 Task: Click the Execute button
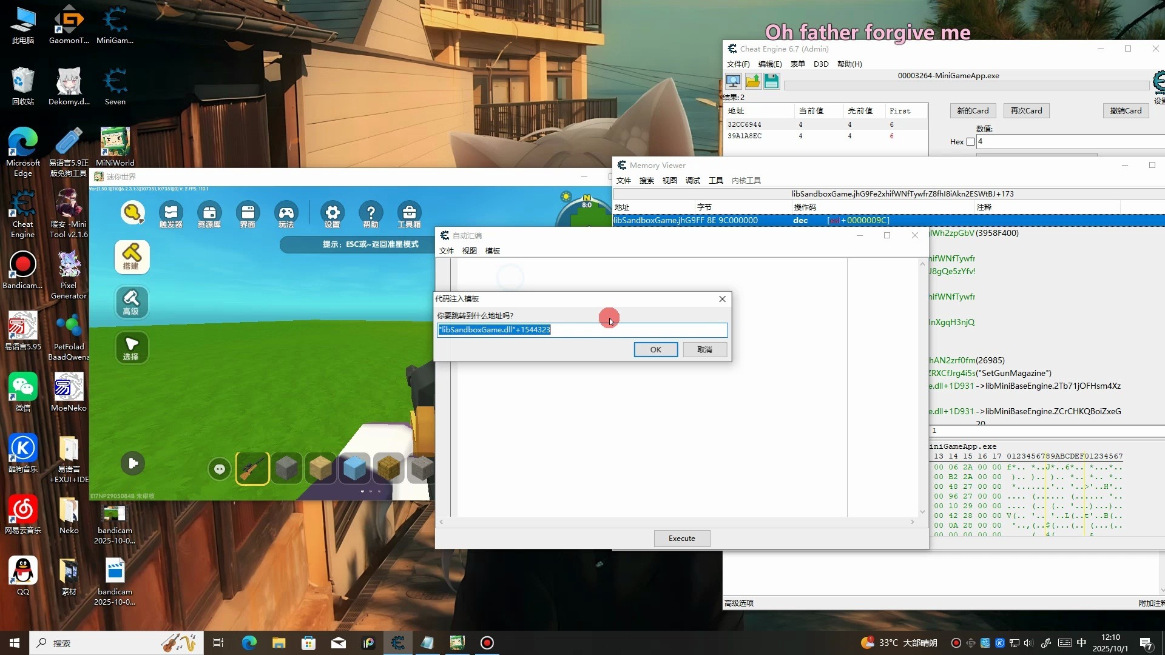pyautogui.click(x=681, y=538)
